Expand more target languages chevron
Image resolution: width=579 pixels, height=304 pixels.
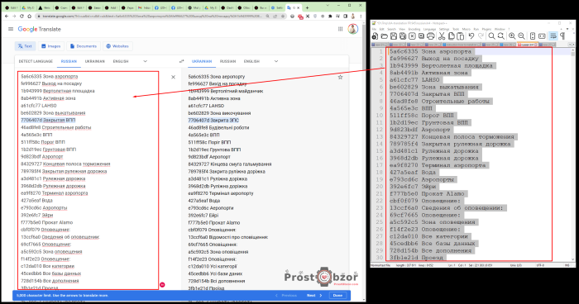(x=275, y=61)
